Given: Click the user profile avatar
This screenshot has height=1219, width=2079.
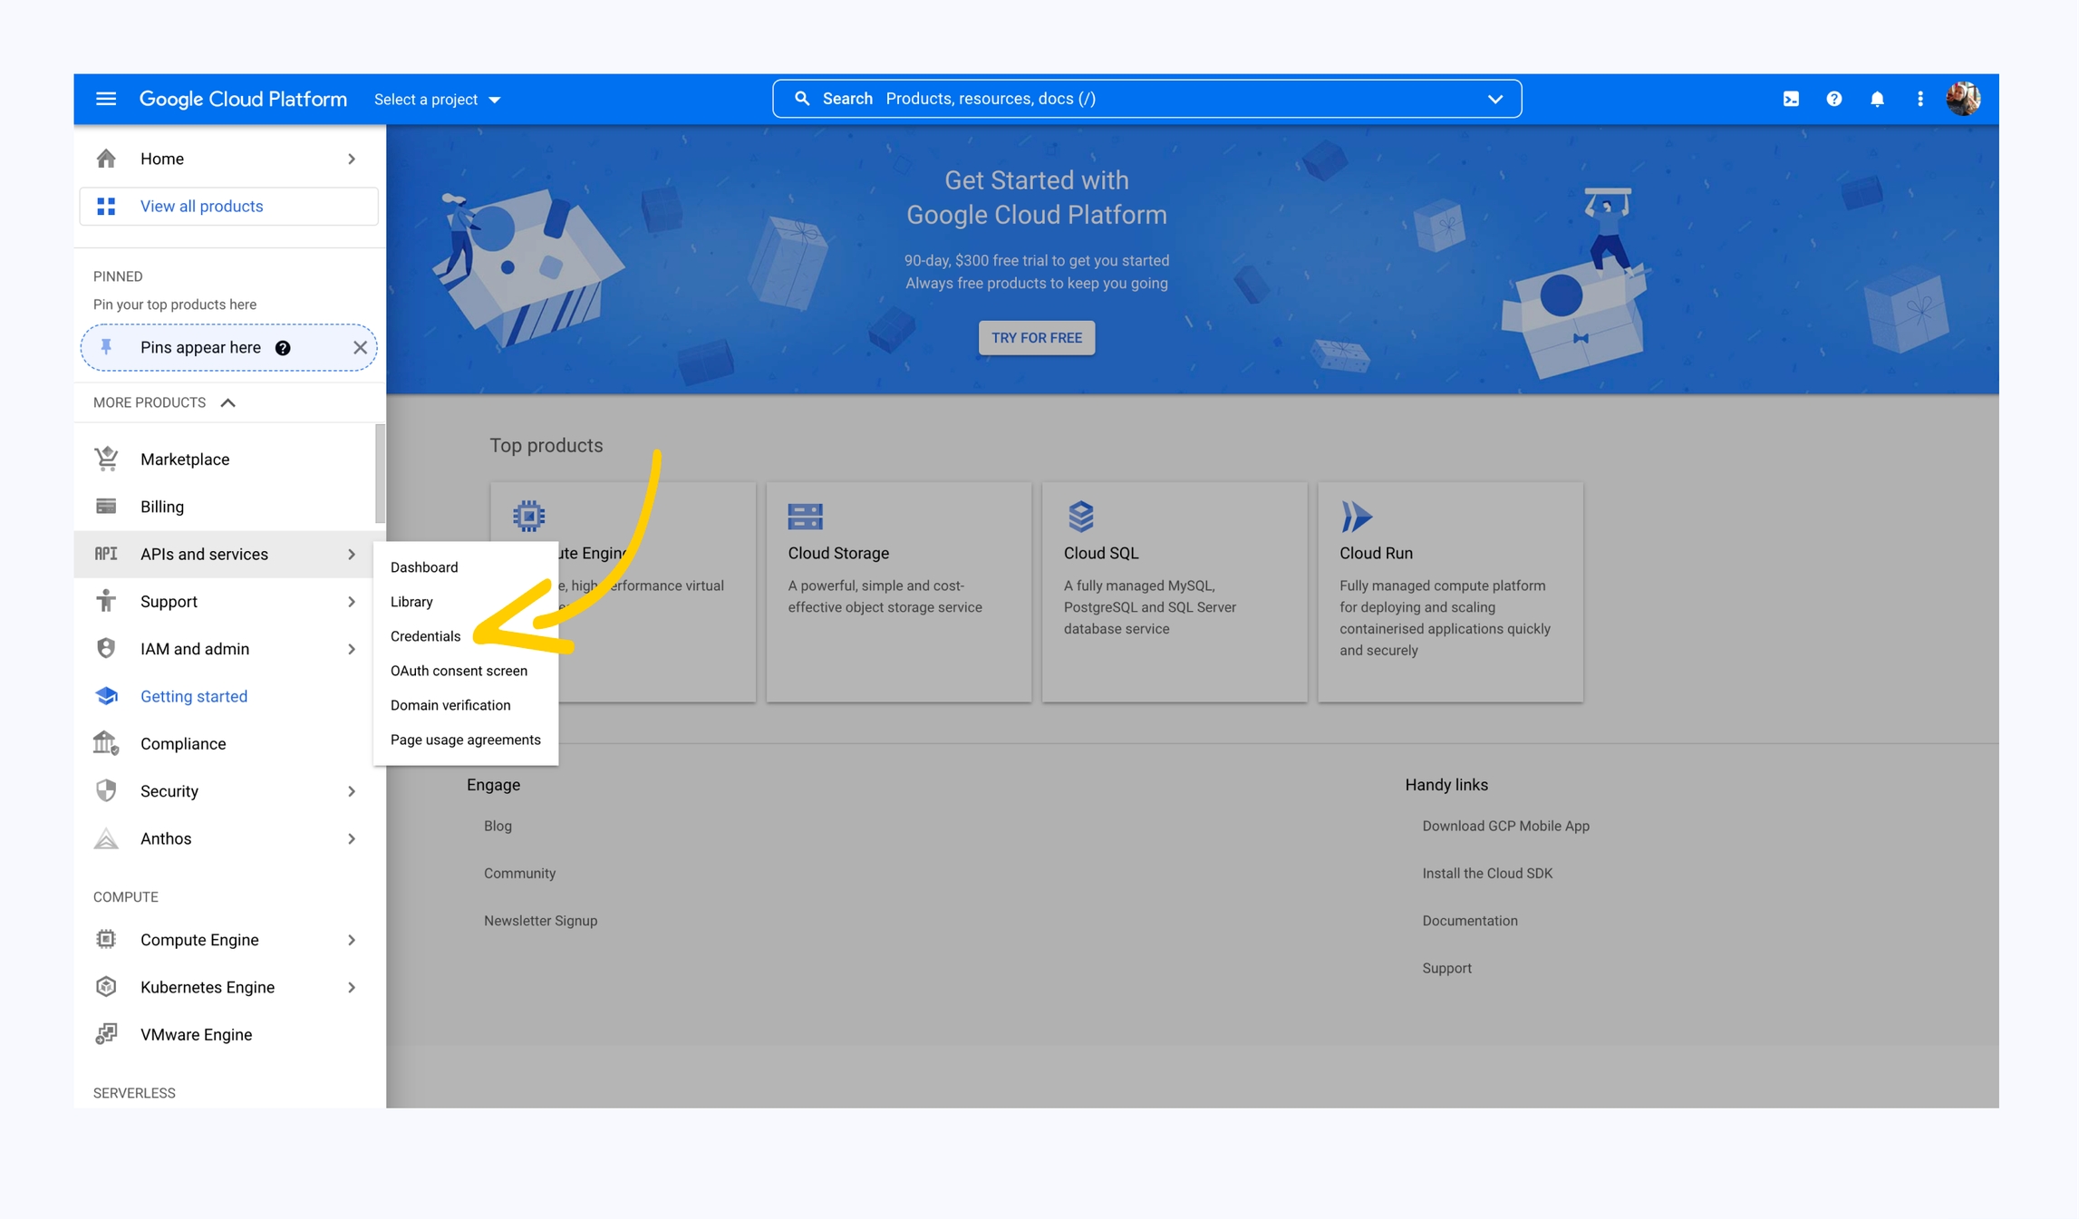Looking at the screenshot, I should coord(1963,99).
